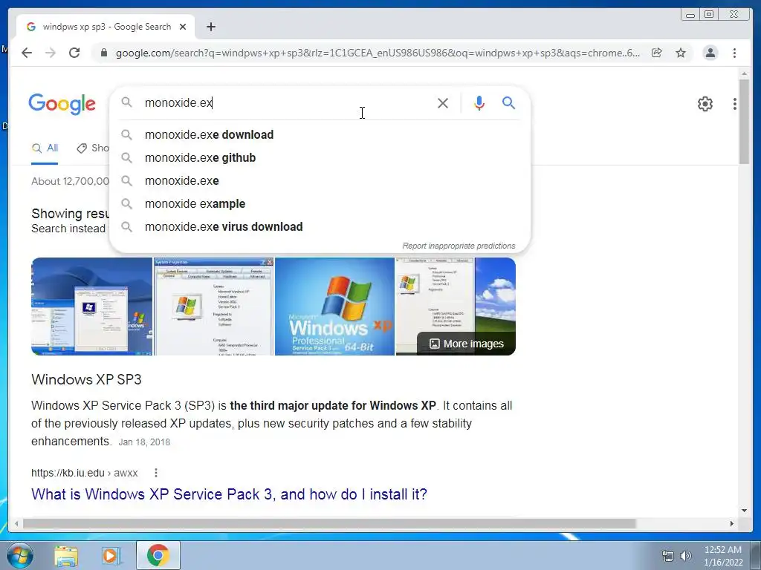The height and width of the screenshot is (570, 761).
Task: Select 'monoxide.exe virus download' suggestion
Action: [x=320, y=227]
